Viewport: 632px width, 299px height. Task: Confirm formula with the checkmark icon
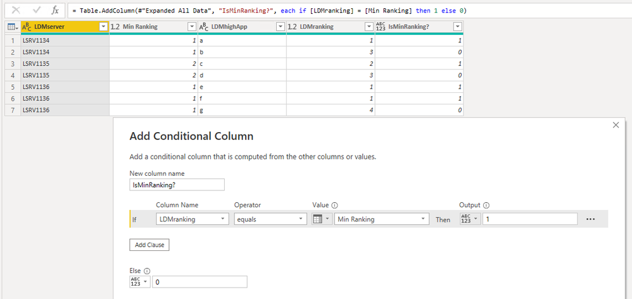(x=36, y=10)
